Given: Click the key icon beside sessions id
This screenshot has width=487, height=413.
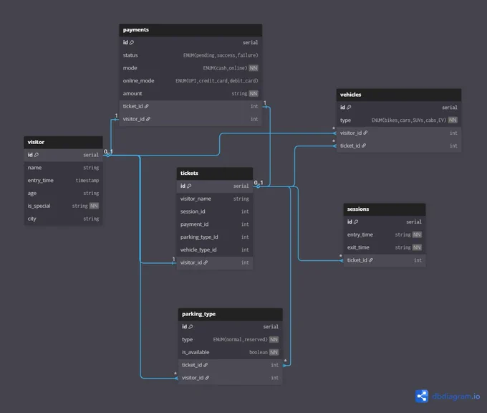Looking at the screenshot, I should point(356,222).
